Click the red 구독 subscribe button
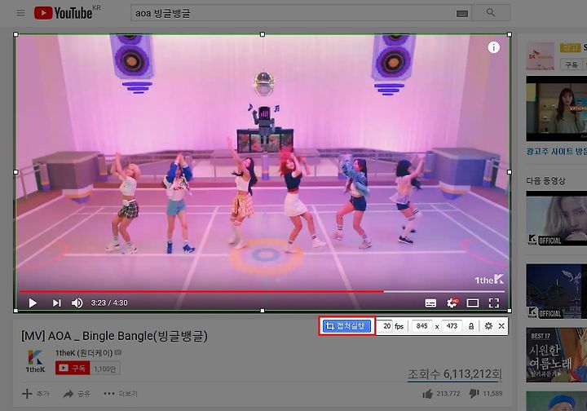The width and height of the screenshot is (587, 411). [x=73, y=369]
